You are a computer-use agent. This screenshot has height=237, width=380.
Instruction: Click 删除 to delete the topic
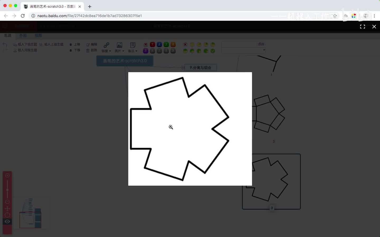coord(92,50)
